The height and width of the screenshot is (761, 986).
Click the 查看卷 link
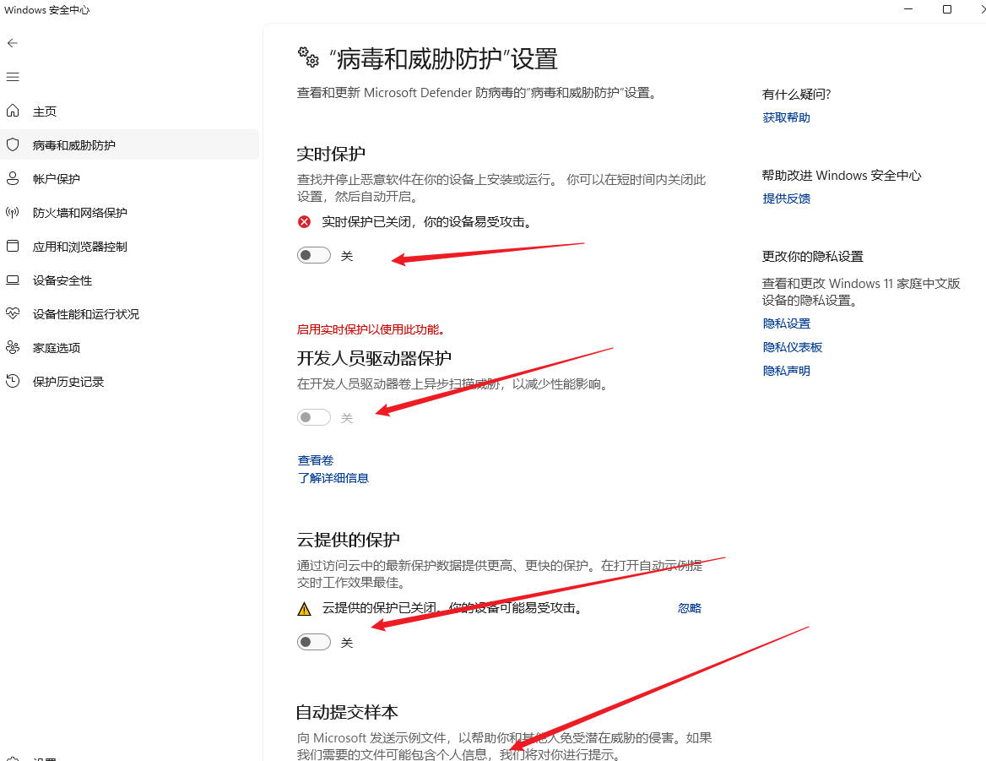(315, 460)
